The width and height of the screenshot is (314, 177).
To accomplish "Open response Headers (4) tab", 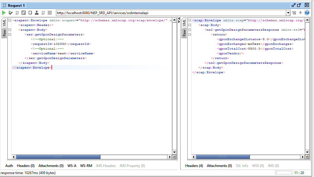I will point(194,166).
